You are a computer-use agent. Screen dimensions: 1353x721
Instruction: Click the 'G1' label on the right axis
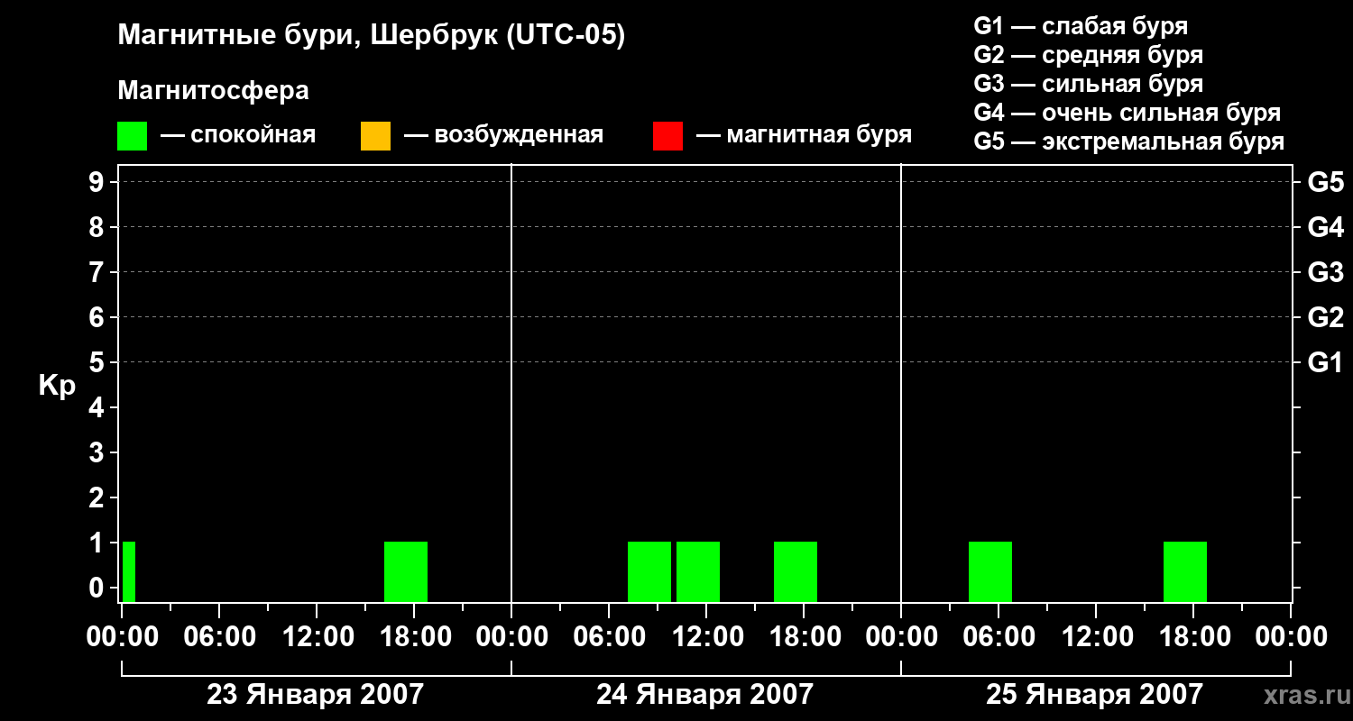click(1326, 362)
